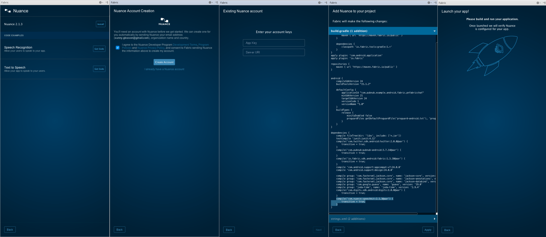Viewport: 546px width, 237px height.
Task: Click Back in the Nuance kit list panel
Action: click(10, 230)
